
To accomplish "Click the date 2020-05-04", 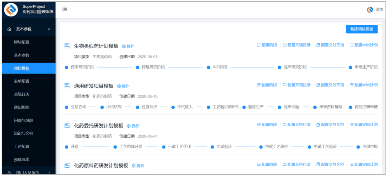I will (x=148, y=136).
